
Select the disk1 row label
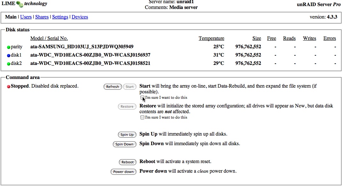pos(16,55)
